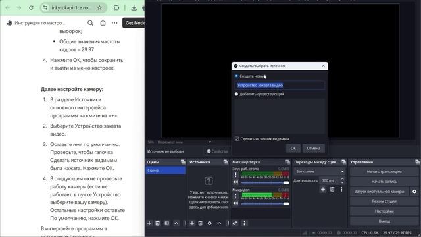Open transition properties three-dot menu

(341, 189)
